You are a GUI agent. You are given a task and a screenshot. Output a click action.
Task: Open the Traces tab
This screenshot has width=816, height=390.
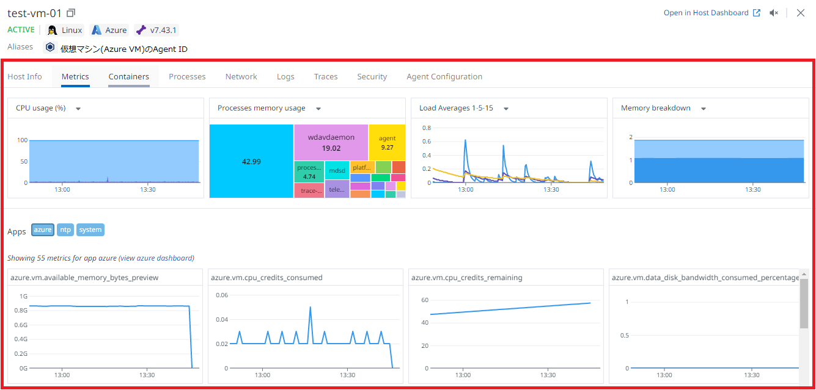[x=326, y=76]
